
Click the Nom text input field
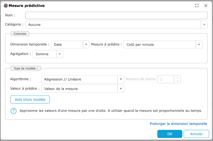pos(116,15)
